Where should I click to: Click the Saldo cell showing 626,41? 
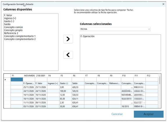(x=78, y=102)
